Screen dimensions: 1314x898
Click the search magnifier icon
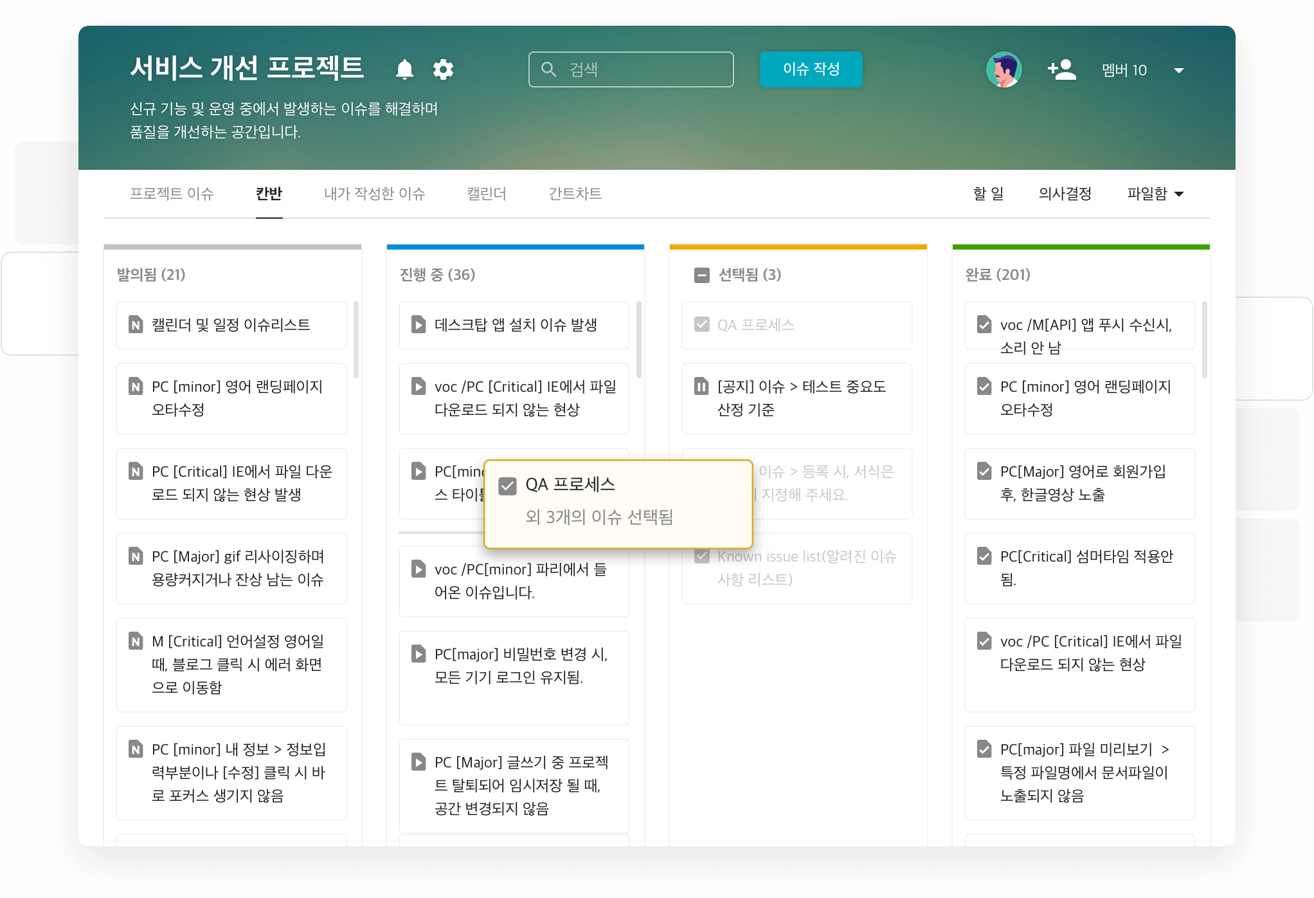pyautogui.click(x=548, y=69)
